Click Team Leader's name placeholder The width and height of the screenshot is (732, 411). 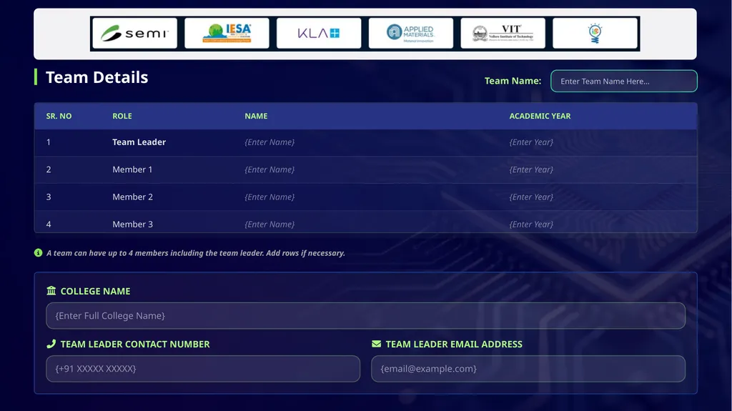point(269,142)
